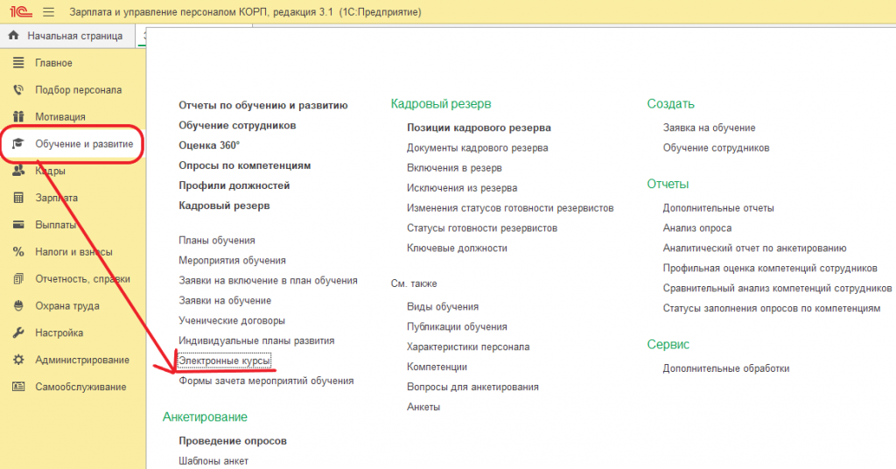The width and height of the screenshot is (896, 469).
Task: Open Мероприятия обучения
Action: [232, 260]
